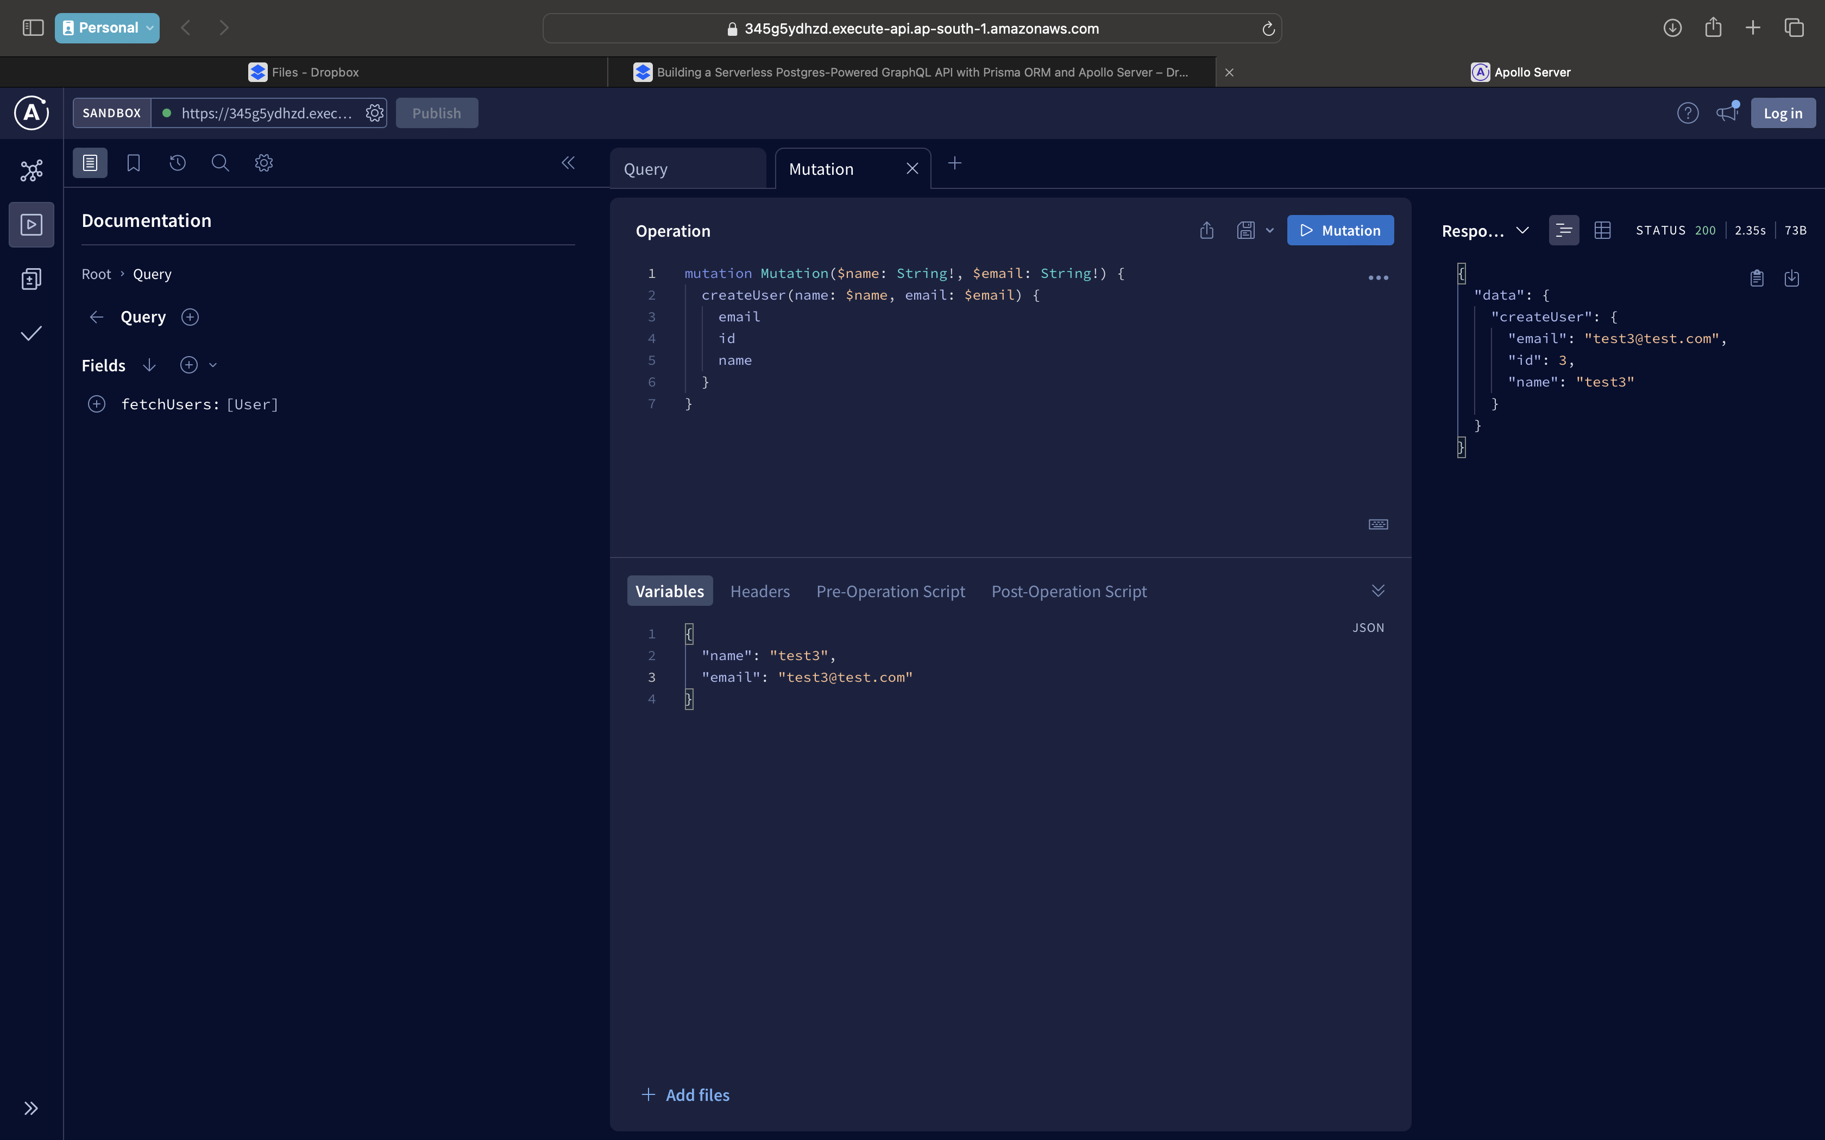This screenshot has width=1825, height=1140.
Task: Reload the page in Safari
Action: [x=1268, y=29]
